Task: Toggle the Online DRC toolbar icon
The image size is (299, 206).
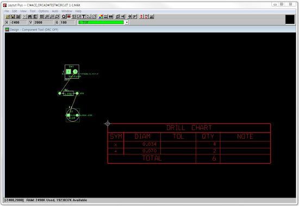Action: [x=106, y=17]
